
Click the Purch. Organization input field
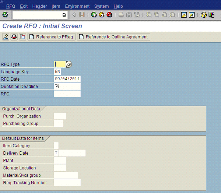(x=60, y=116)
